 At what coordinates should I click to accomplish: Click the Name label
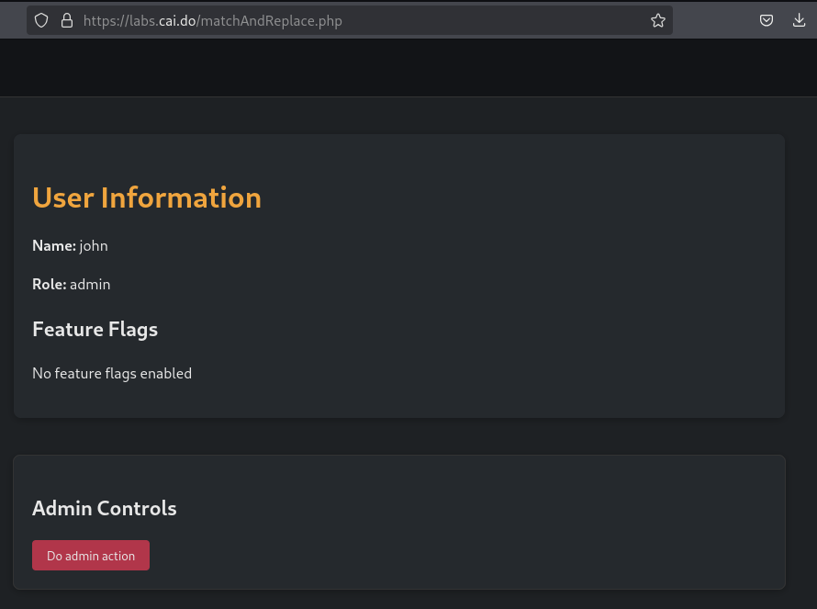coord(54,246)
